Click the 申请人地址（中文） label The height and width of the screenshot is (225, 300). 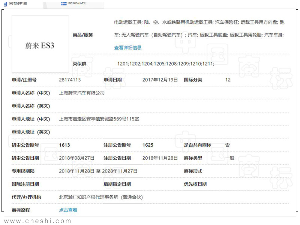(31, 119)
